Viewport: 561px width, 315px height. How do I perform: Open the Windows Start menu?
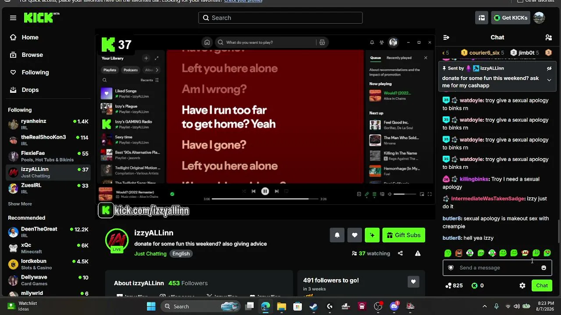tap(151, 306)
